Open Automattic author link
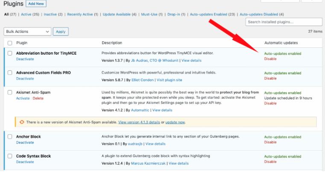The width and height of the screenshot is (325, 172). (x=140, y=110)
